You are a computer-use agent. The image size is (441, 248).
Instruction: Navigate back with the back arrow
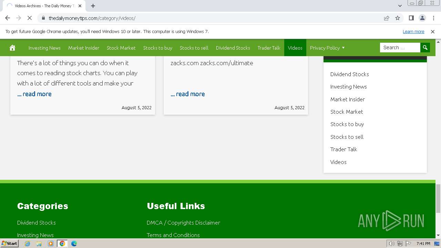tap(8, 18)
